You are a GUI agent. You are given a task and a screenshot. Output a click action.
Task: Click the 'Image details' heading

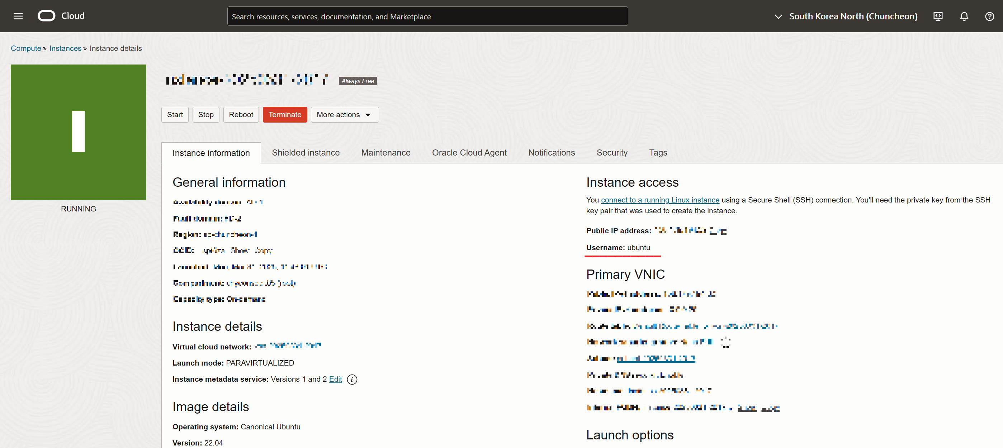click(210, 406)
